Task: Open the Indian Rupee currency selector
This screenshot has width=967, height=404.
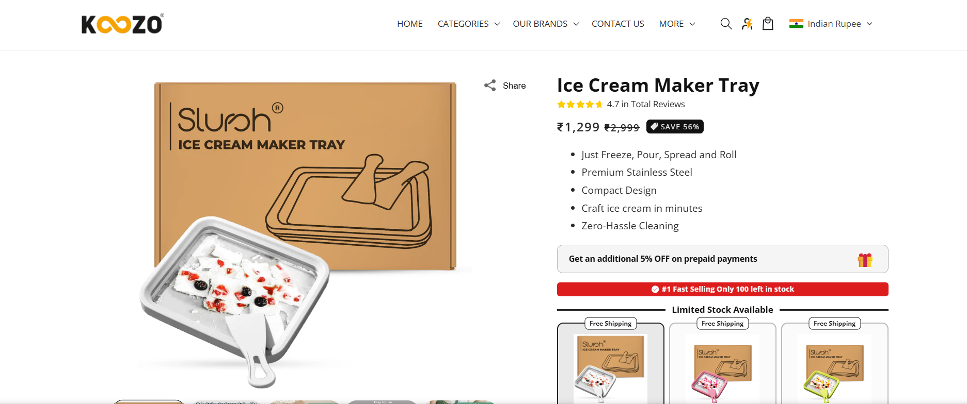Action: pyautogui.click(x=831, y=24)
